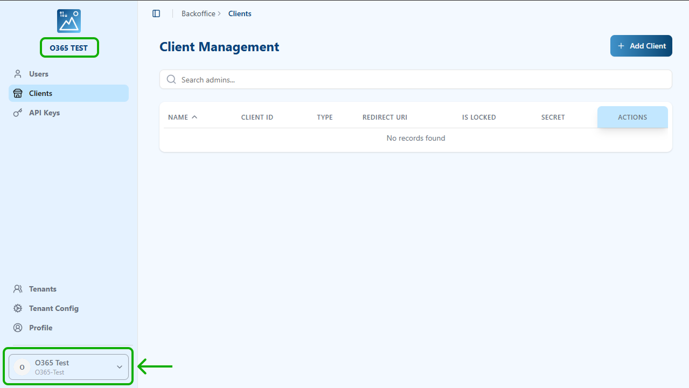The image size is (689, 388).
Task: Click the Clients storefront icon
Action: coord(18,93)
